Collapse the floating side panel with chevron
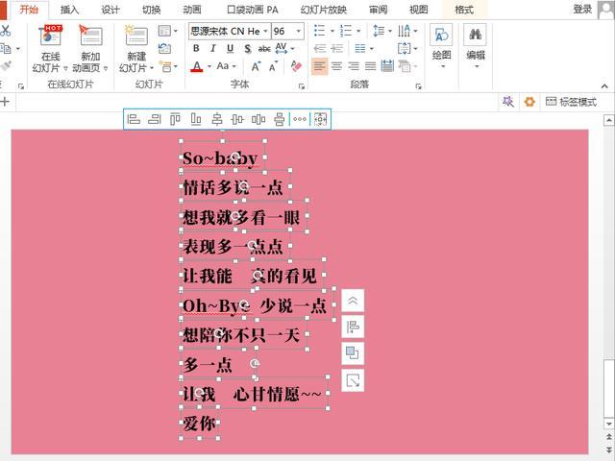Image resolution: width=615 pixels, height=461 pixels. pos(353,301)
